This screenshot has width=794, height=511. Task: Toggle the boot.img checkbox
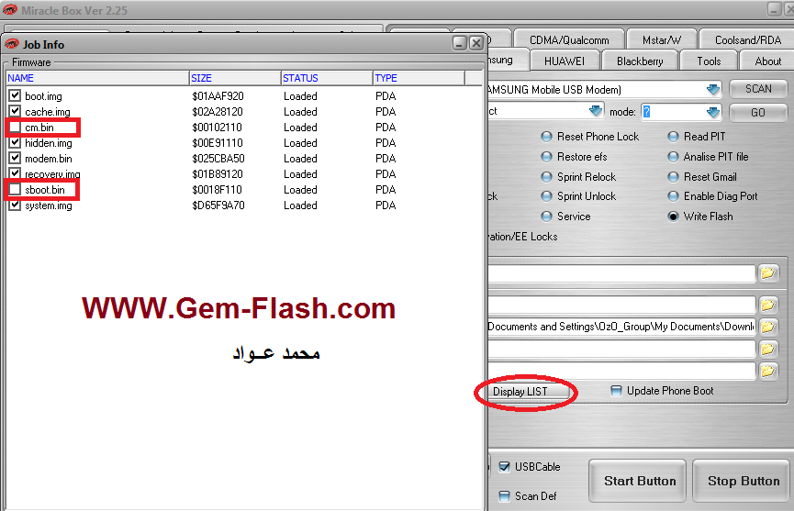[15, 95]
